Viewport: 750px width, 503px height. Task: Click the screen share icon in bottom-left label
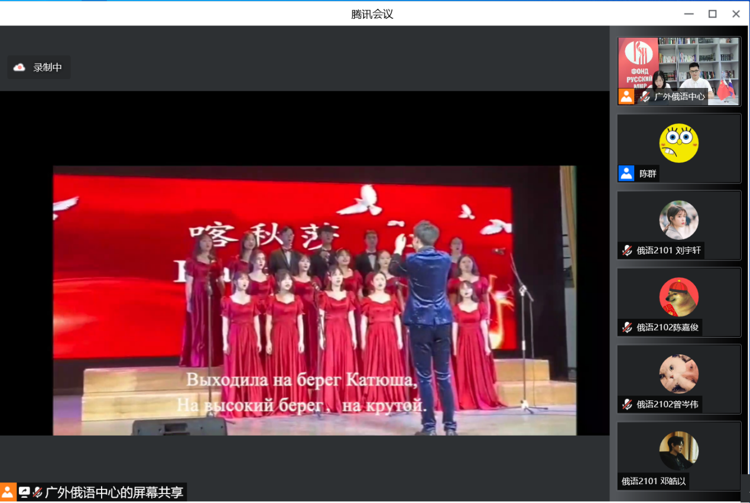(24, 492)
